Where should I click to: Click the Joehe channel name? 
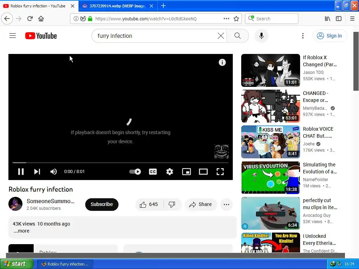(309, 144)
